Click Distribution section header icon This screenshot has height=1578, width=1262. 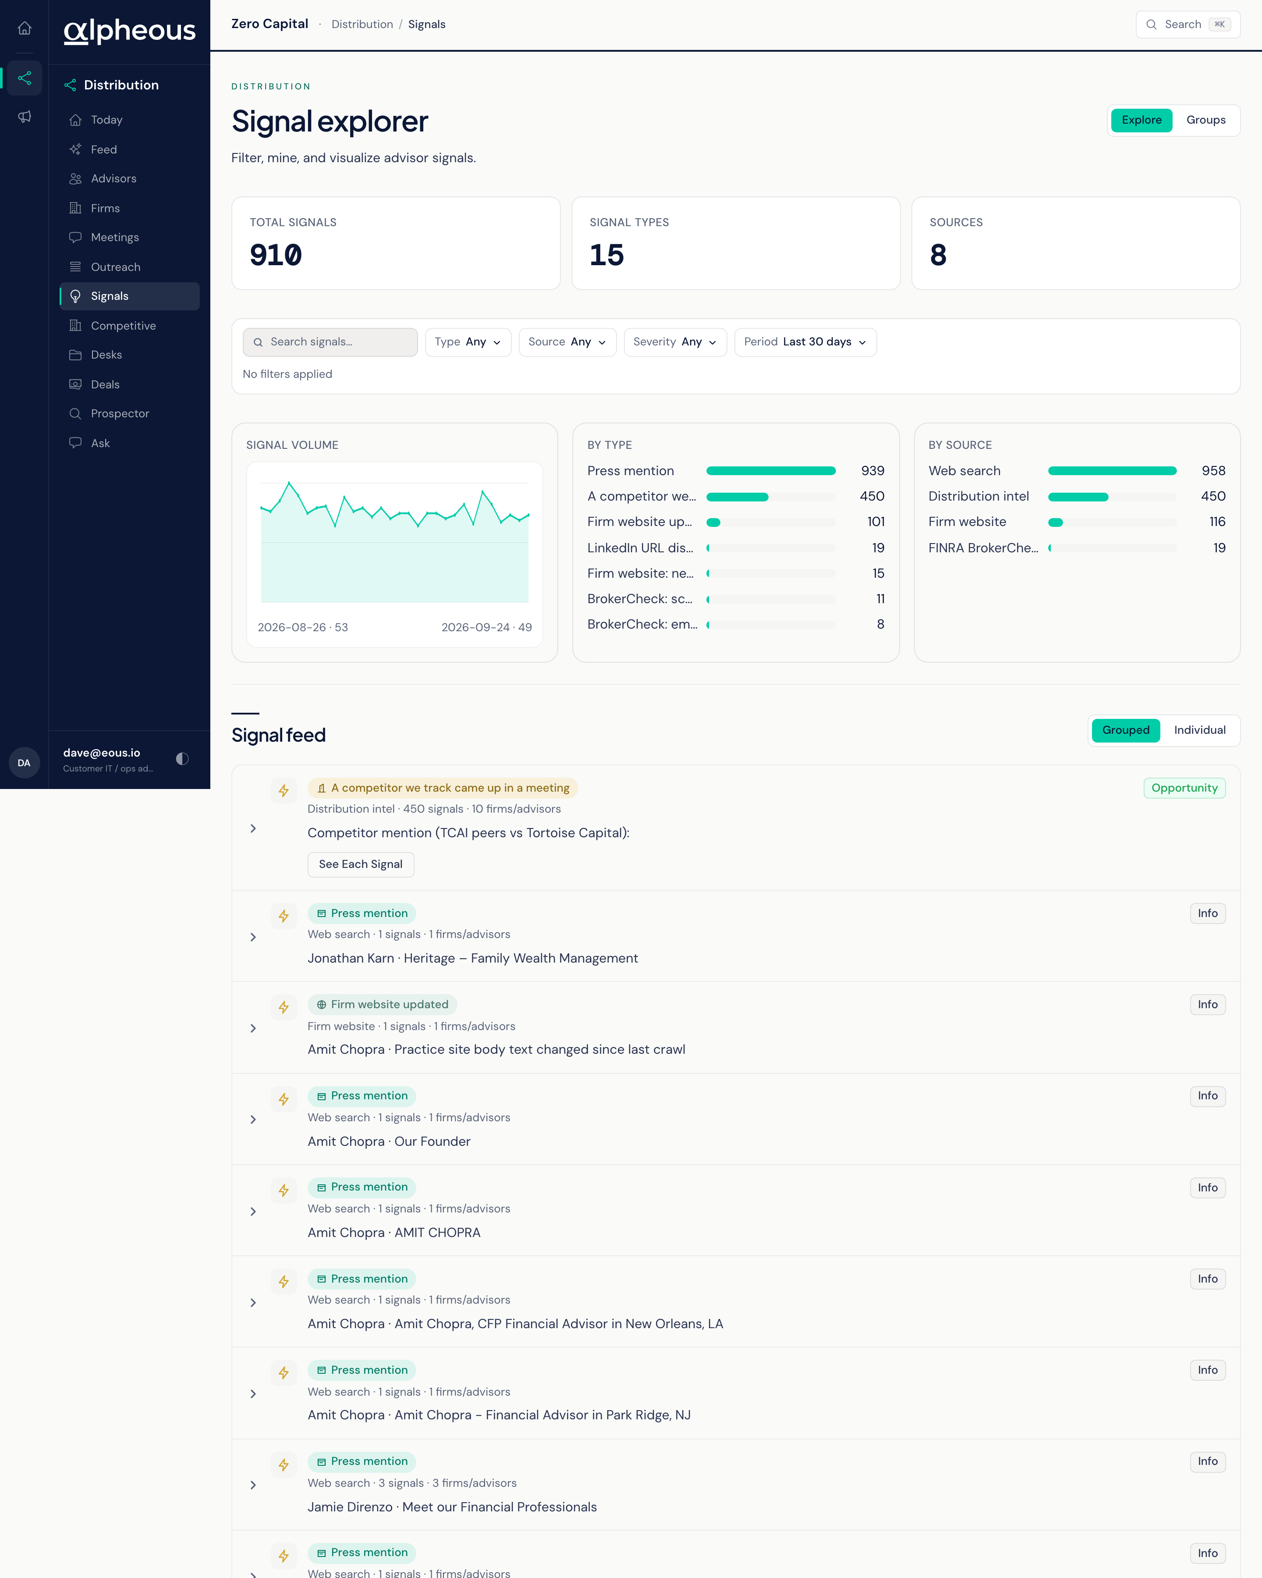[70, 85]
